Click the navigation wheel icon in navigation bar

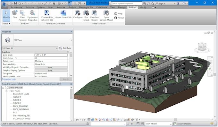(210, 62)
